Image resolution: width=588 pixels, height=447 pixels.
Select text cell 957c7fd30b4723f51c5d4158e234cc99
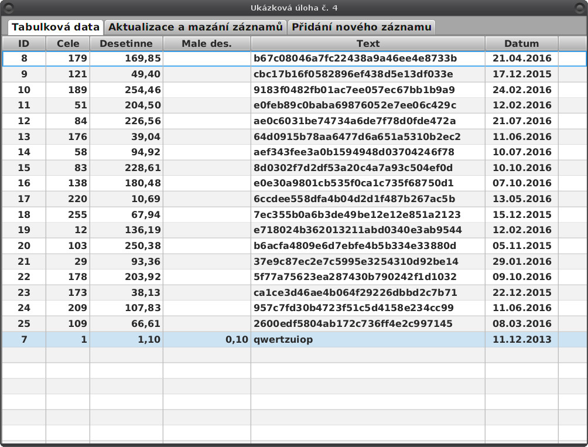click(x=368, y=308)
